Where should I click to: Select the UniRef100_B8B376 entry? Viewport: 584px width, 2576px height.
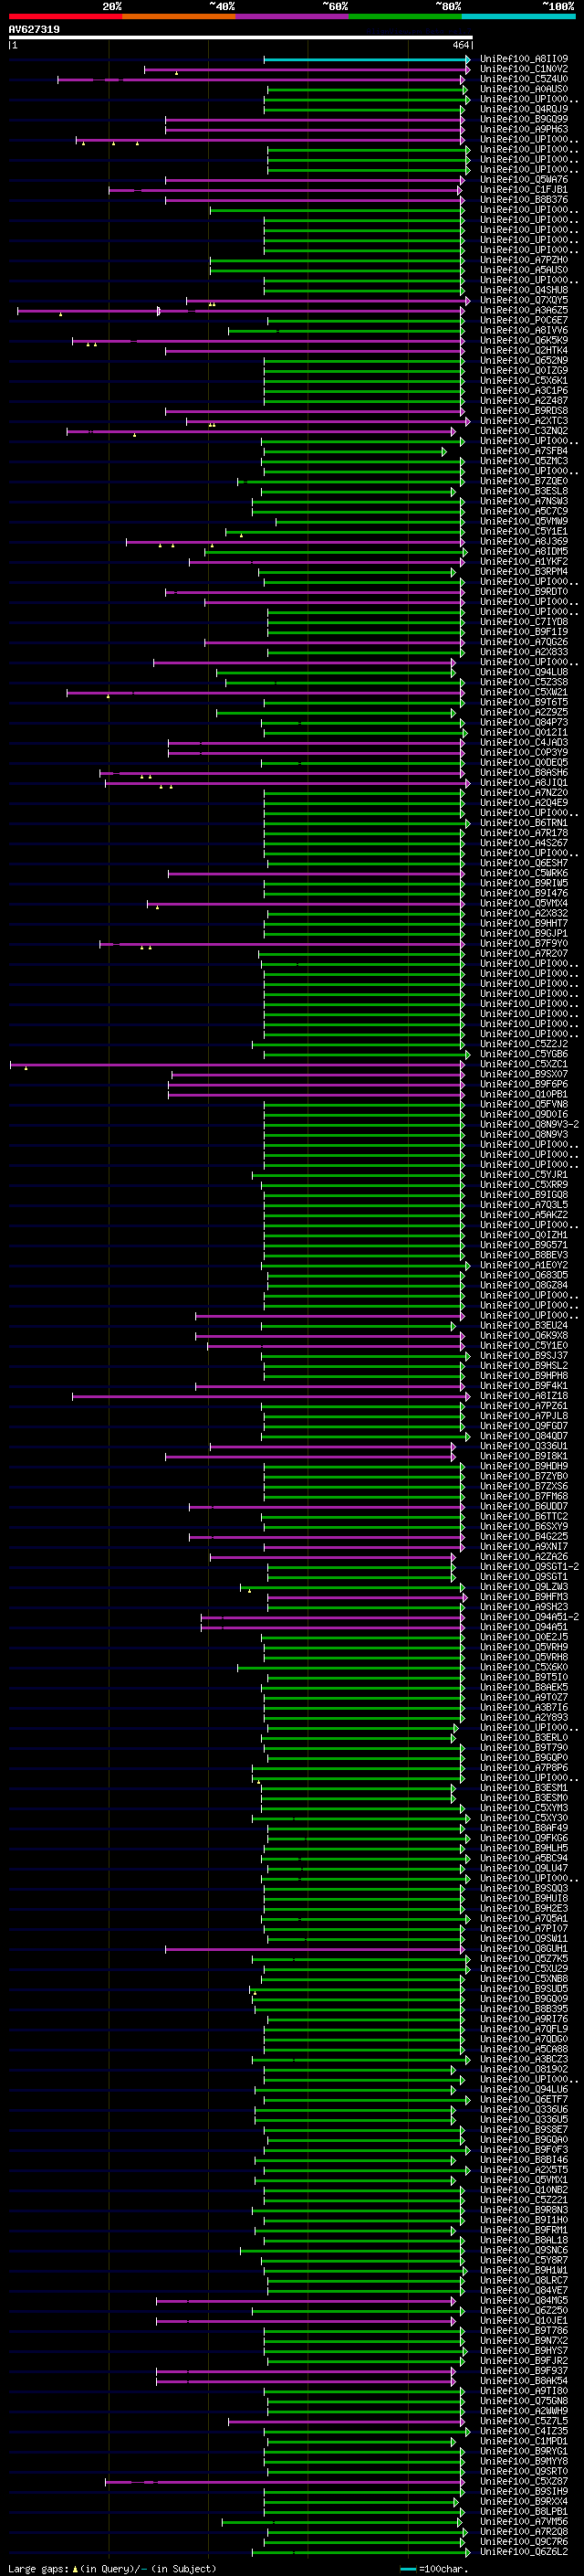(x=523, y=201)
